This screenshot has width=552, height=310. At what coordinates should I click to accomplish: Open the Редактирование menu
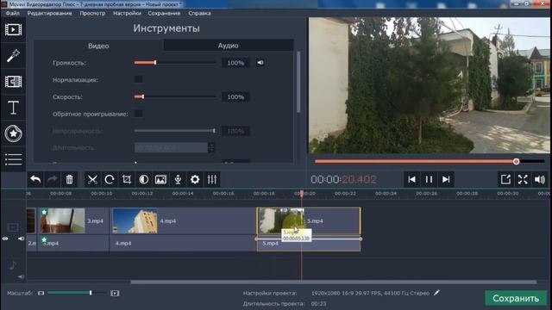coord(50,14)
